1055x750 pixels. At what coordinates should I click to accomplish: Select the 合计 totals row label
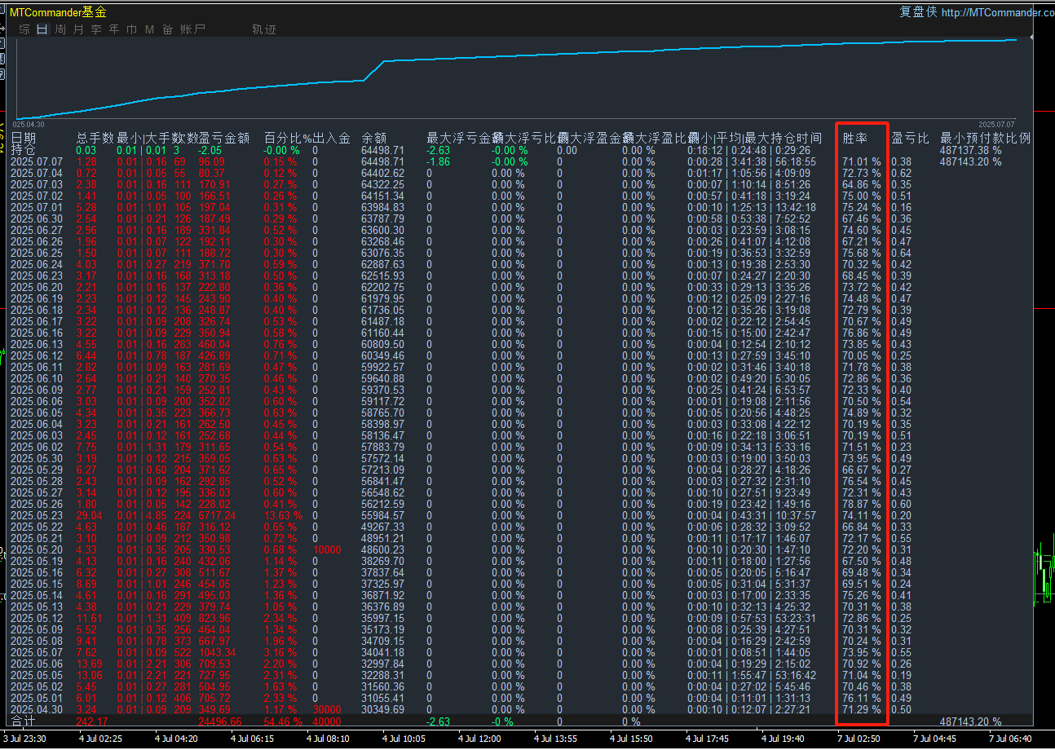coord(23,721)
